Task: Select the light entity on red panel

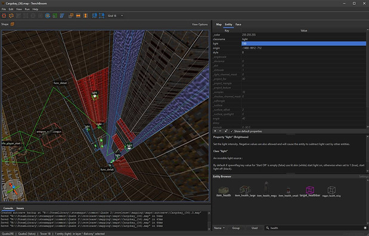Action: click(95, 95)
